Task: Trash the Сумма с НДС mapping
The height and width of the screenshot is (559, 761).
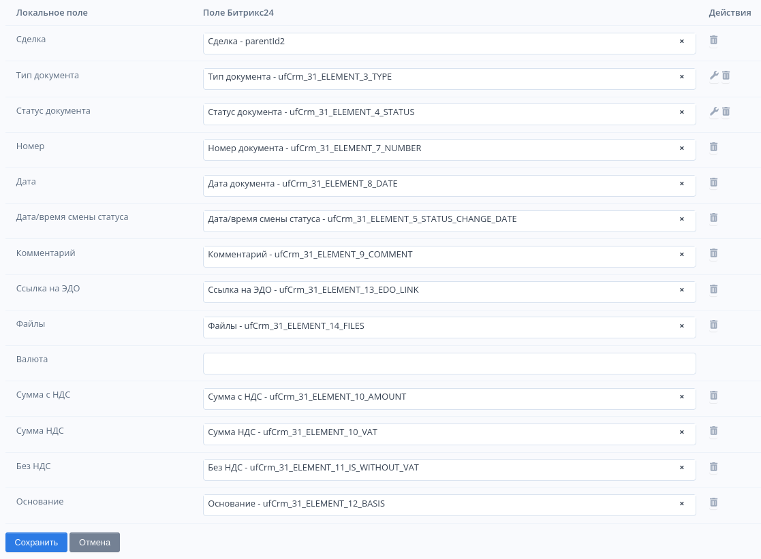Action: [713, 396]
